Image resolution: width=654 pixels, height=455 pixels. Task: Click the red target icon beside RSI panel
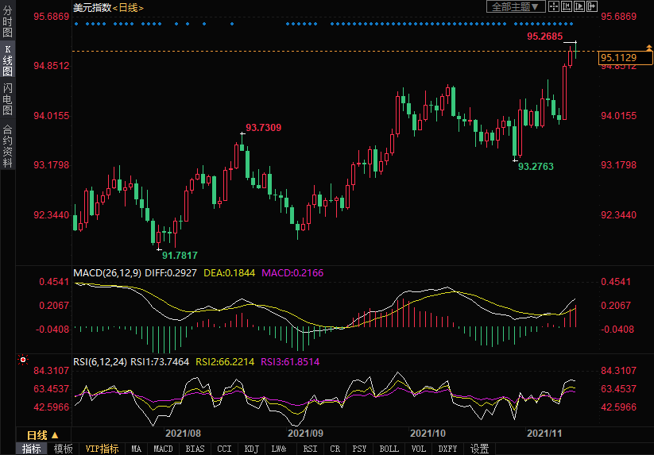[x=23, y=361]
